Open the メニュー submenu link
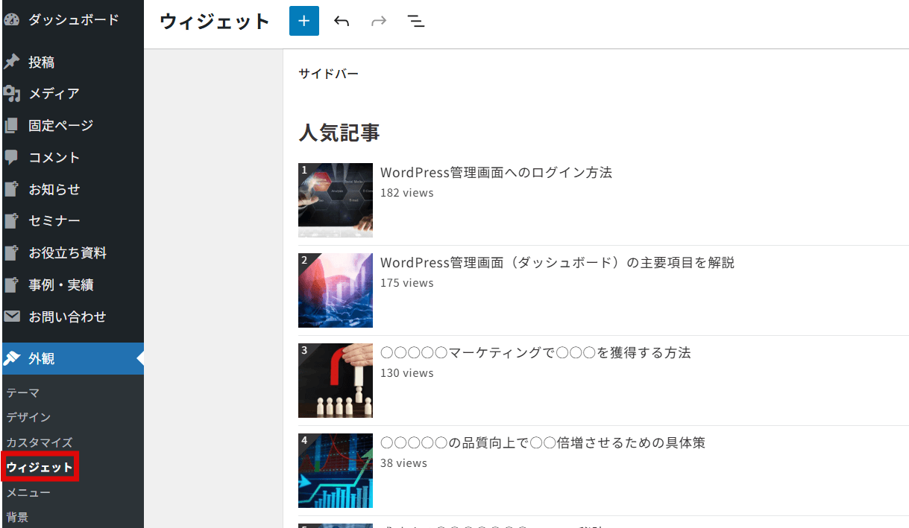Image resolution: width=909 pixels, height=528 pixels. click(x=28, y=492)
